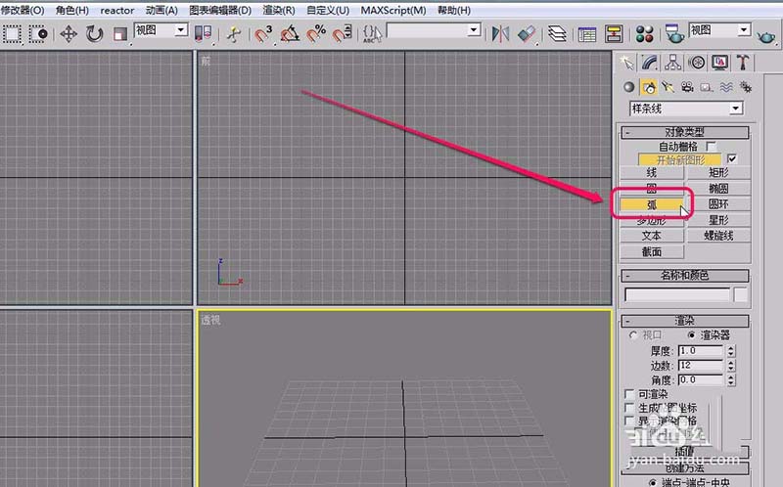Screen dimensions: 783x487
Task: Click the 圆环 shape button
Action: click(718, 204)
